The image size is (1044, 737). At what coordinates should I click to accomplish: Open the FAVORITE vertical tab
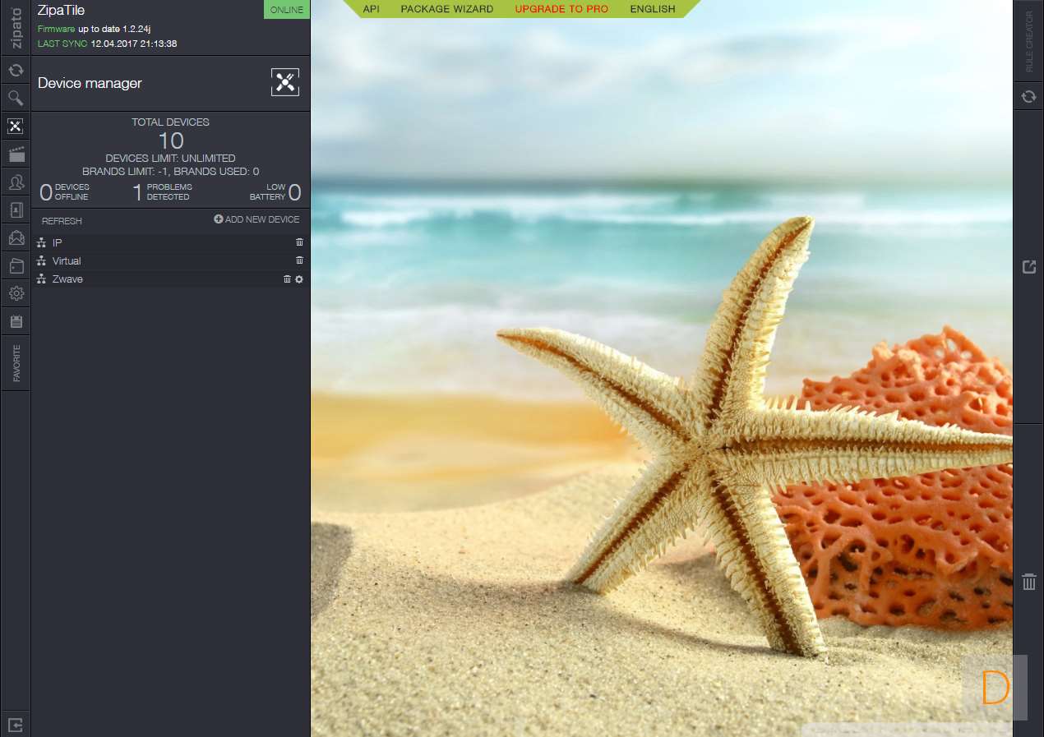pyautogui.click(x=16, y=363)
